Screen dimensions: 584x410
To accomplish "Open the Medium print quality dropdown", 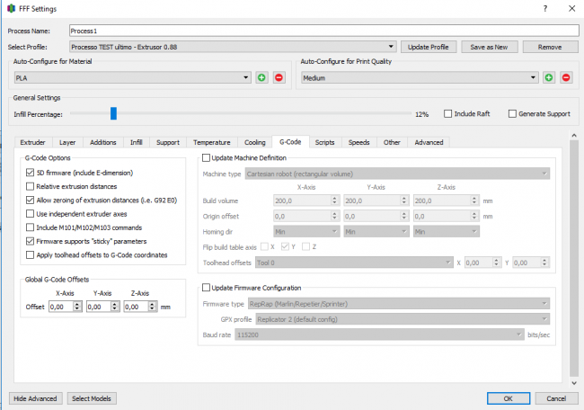I will click(419, 78).
